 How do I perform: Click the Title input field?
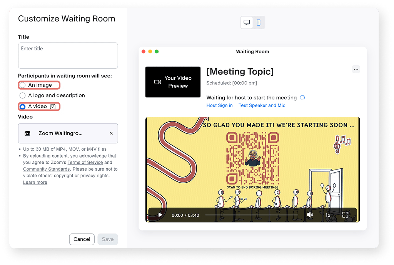click(x=68, y=55)
